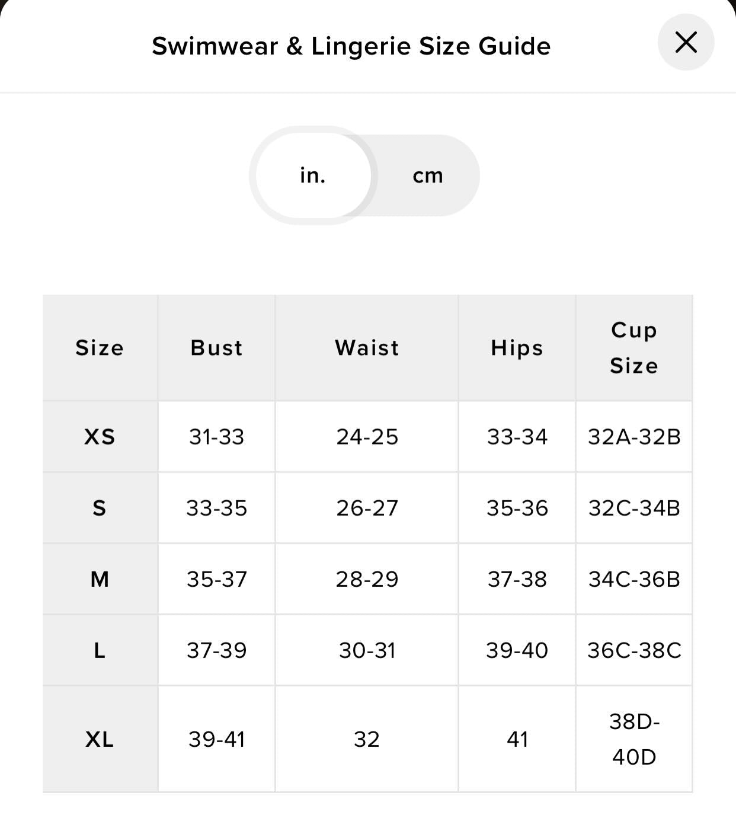Click the Hips column header
This screenshot has width=736, height=815.
(517, 348)
